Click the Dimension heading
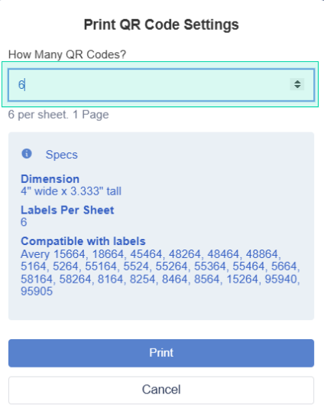This screenshot has height=415, width=327. click(x=50, y=179)
